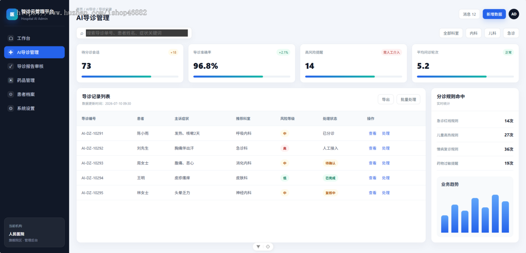Image resolution: width=526 pixels, height=253 pixels.
Task: Click the 高风险提醒 progress bar
Action: coord(353,77)
